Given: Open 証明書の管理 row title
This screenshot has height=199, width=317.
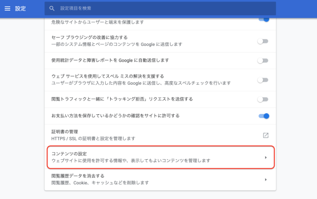Looking at the screenshot, I should click(x=64, y=132).
